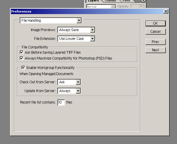Image resolution: width=177 pixels, height=144 pixels.
Task: Switch to the Channels tab
Action: (x=110, y=1)
